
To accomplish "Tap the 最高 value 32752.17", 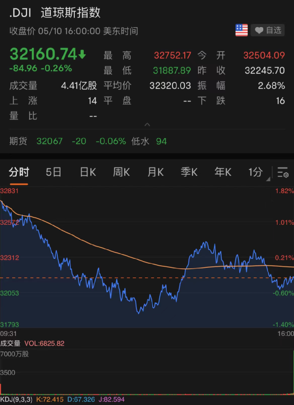I will tap(172, 55).
